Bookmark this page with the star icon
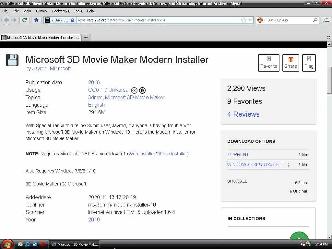332x249 pixels. pyautogui.click(x=244, y=20)
